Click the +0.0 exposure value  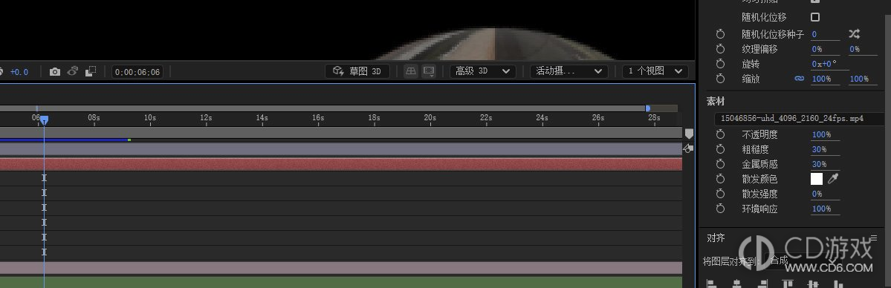(x=19, y=72)
